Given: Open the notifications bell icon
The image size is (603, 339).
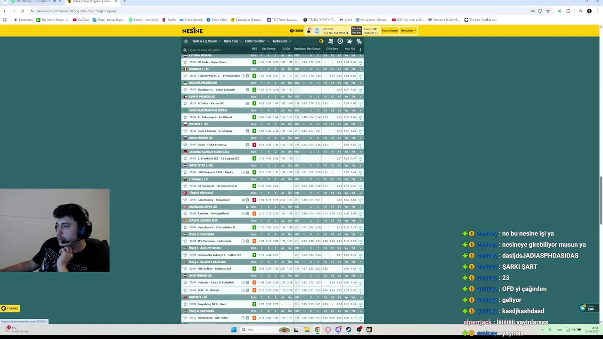Looking at the screenshot, I should 309,31.
